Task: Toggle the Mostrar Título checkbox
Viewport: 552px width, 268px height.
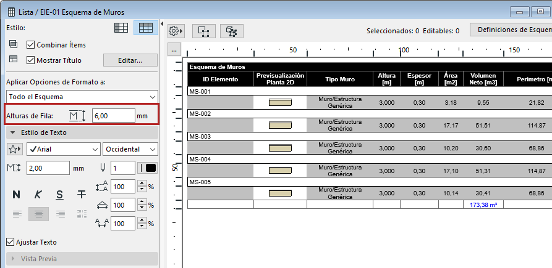Action: point(31,60)
